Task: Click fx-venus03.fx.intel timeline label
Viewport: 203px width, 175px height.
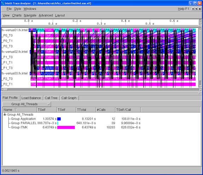Action: (x=14, y=73)
